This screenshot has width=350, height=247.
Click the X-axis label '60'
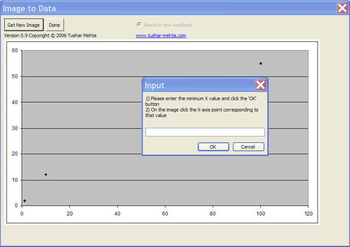(x=165, y=213)
